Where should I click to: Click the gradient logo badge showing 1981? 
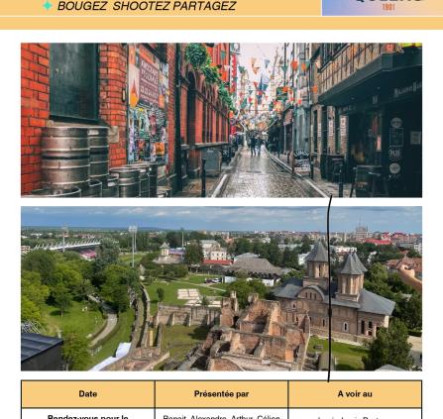383,8
